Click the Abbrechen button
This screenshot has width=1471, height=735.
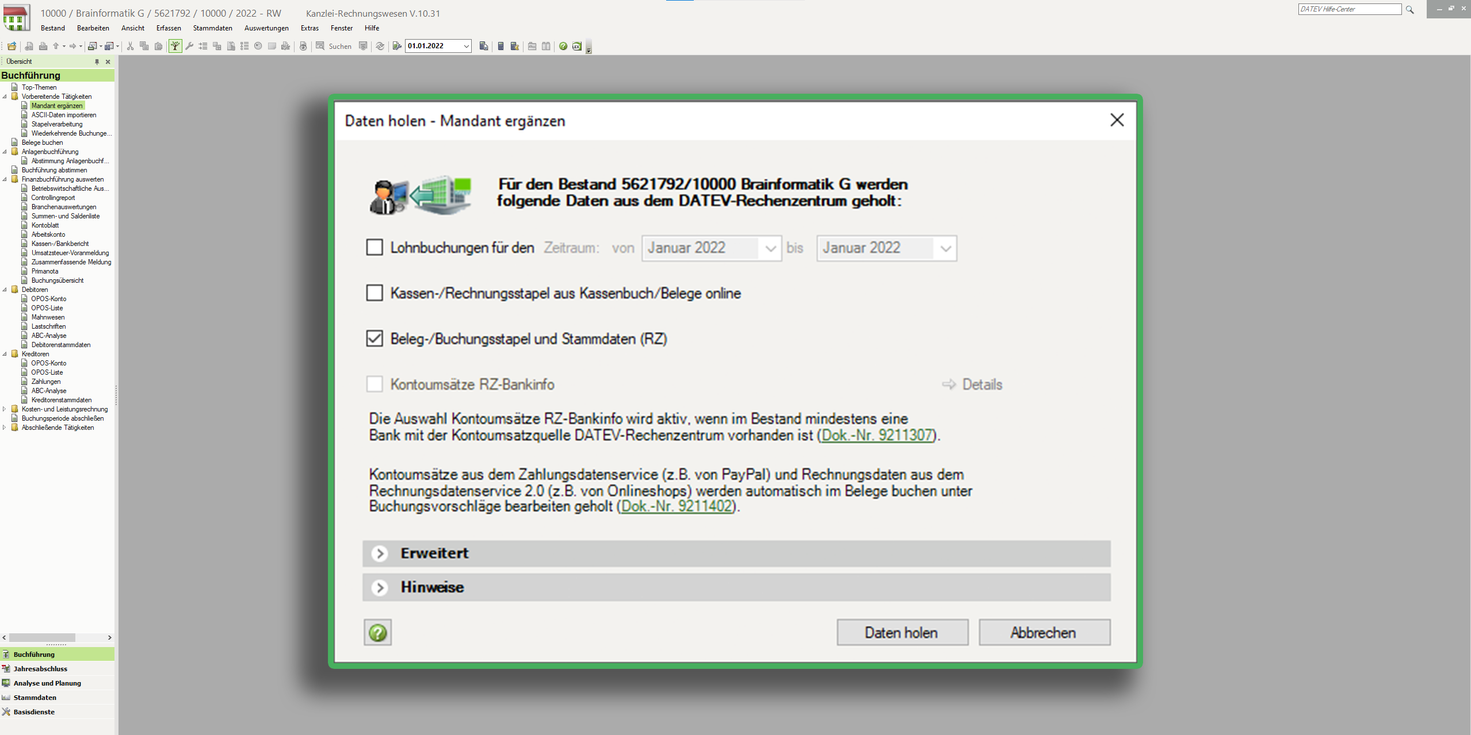pyautogui.click(x=1044, y=632)
